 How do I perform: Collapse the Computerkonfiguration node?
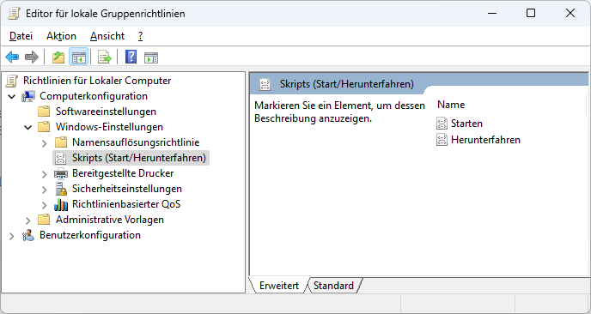click(x=12, y=97)
